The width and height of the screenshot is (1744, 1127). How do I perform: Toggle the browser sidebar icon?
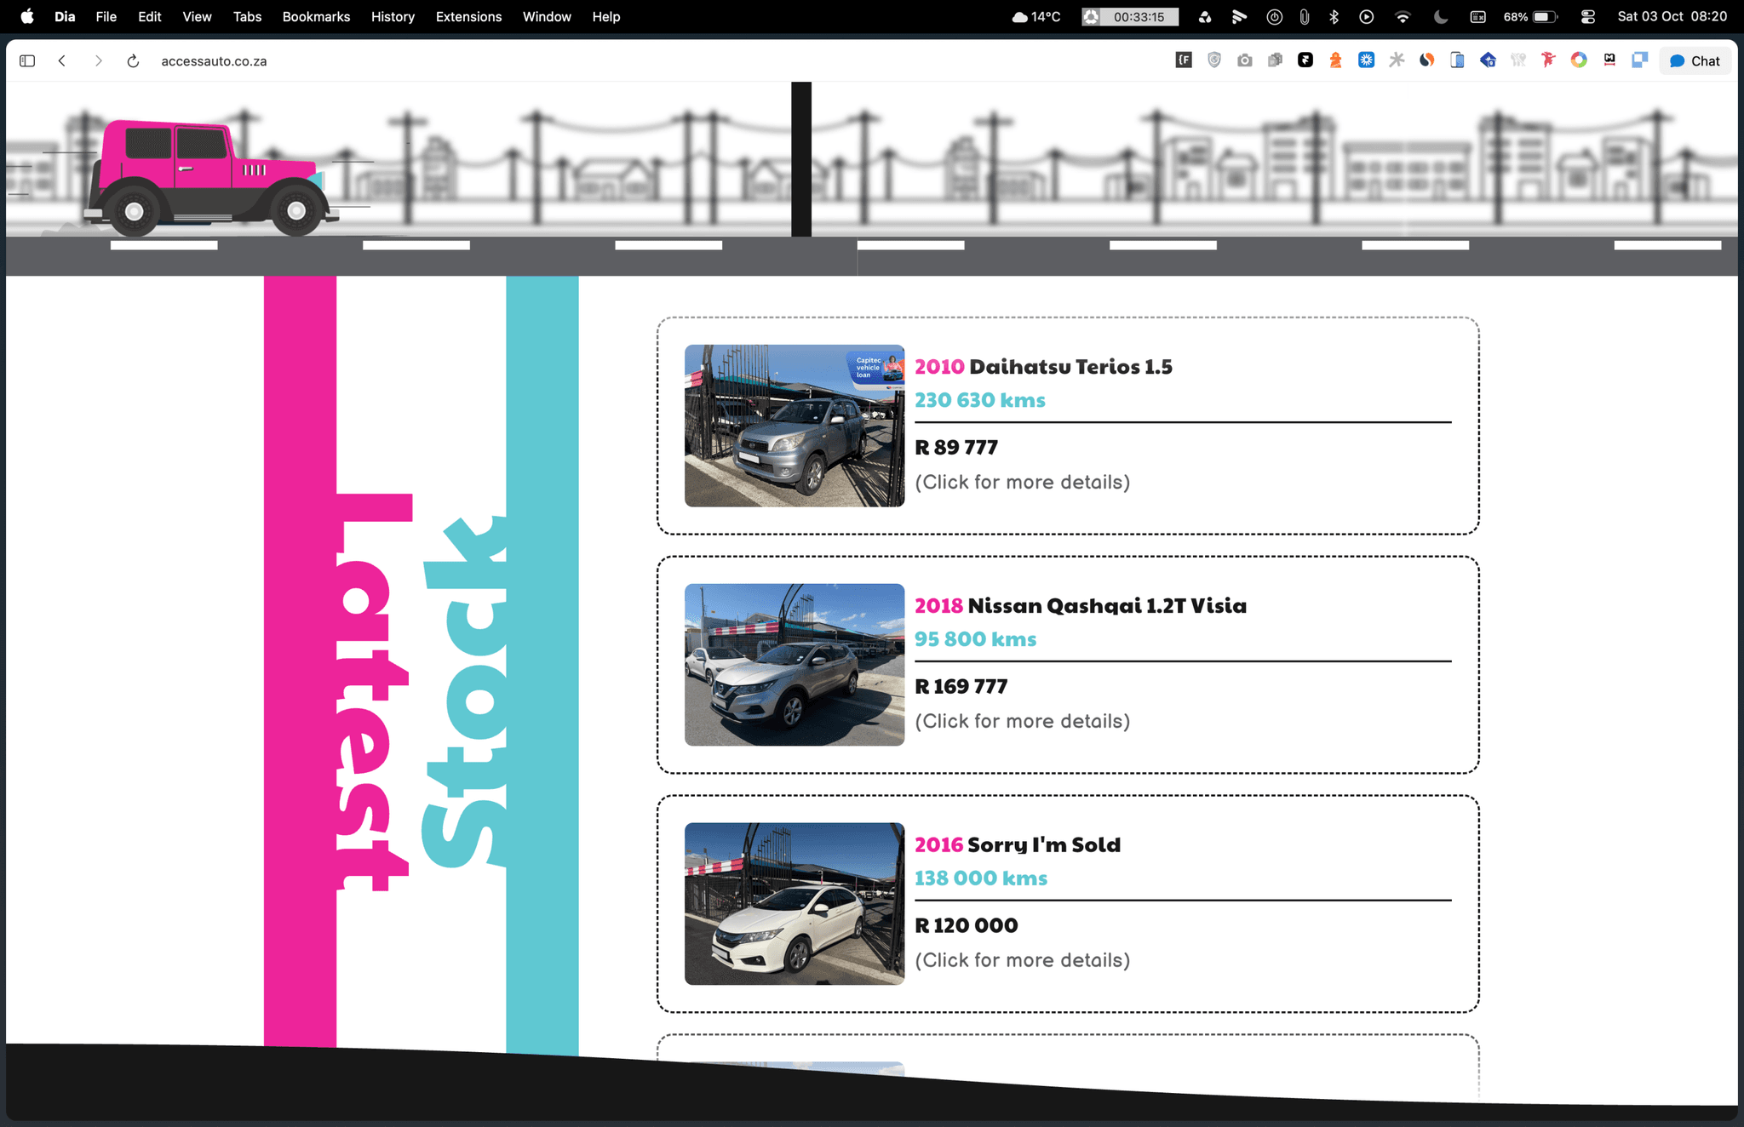[27, 61]
